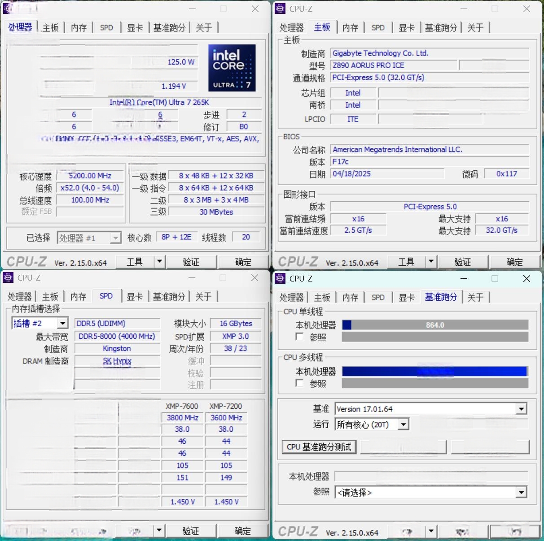The height and width of the screenshot is (541, 544).
Task: Click the XMP-7600 column header
Action: pos(182,406)
